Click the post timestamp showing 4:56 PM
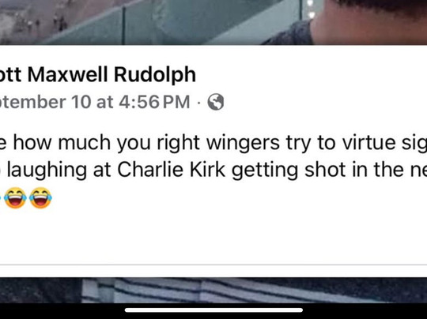Image resolution: width=427 pixels, height=319 pixels. click(x=95, y=103)
